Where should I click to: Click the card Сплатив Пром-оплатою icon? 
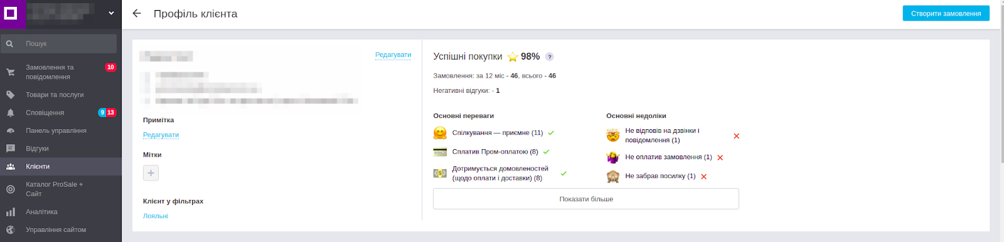coord(440,152)
